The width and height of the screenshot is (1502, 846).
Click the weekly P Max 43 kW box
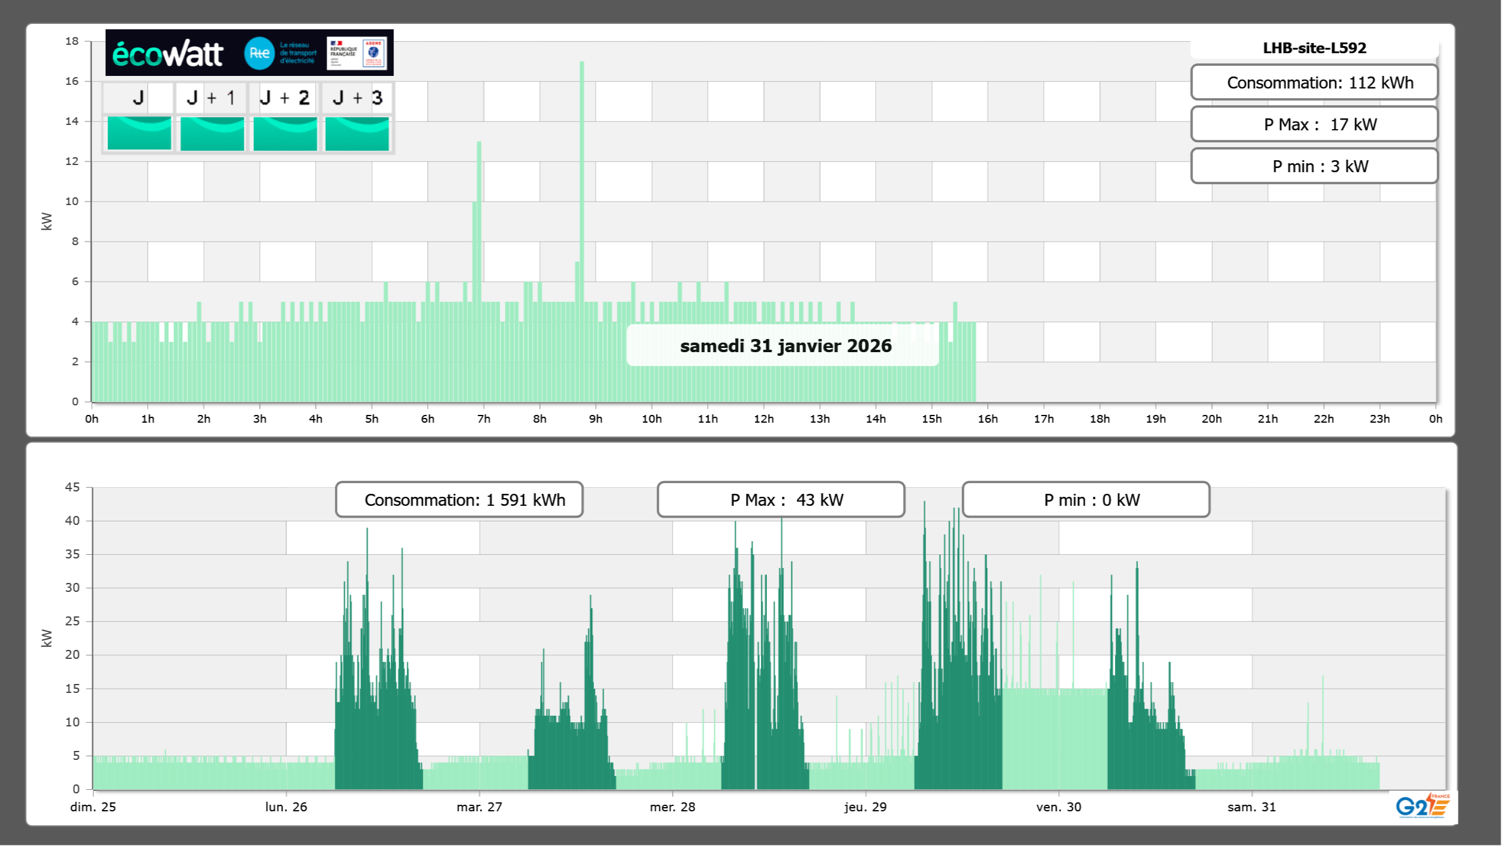click(781, 500)
